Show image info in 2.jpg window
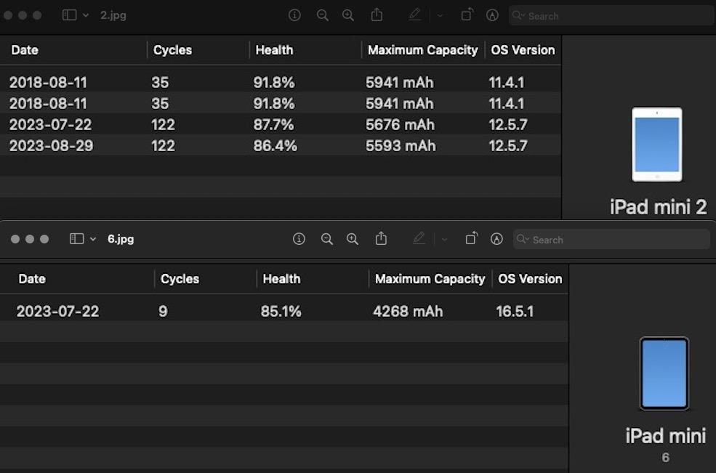 click(x=294, y=15)
